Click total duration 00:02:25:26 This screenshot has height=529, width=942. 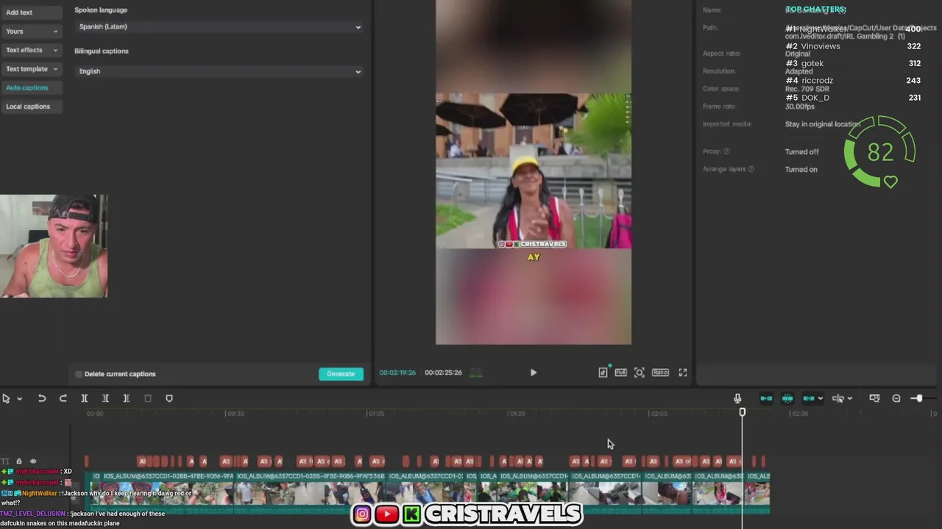pos(443,373)
